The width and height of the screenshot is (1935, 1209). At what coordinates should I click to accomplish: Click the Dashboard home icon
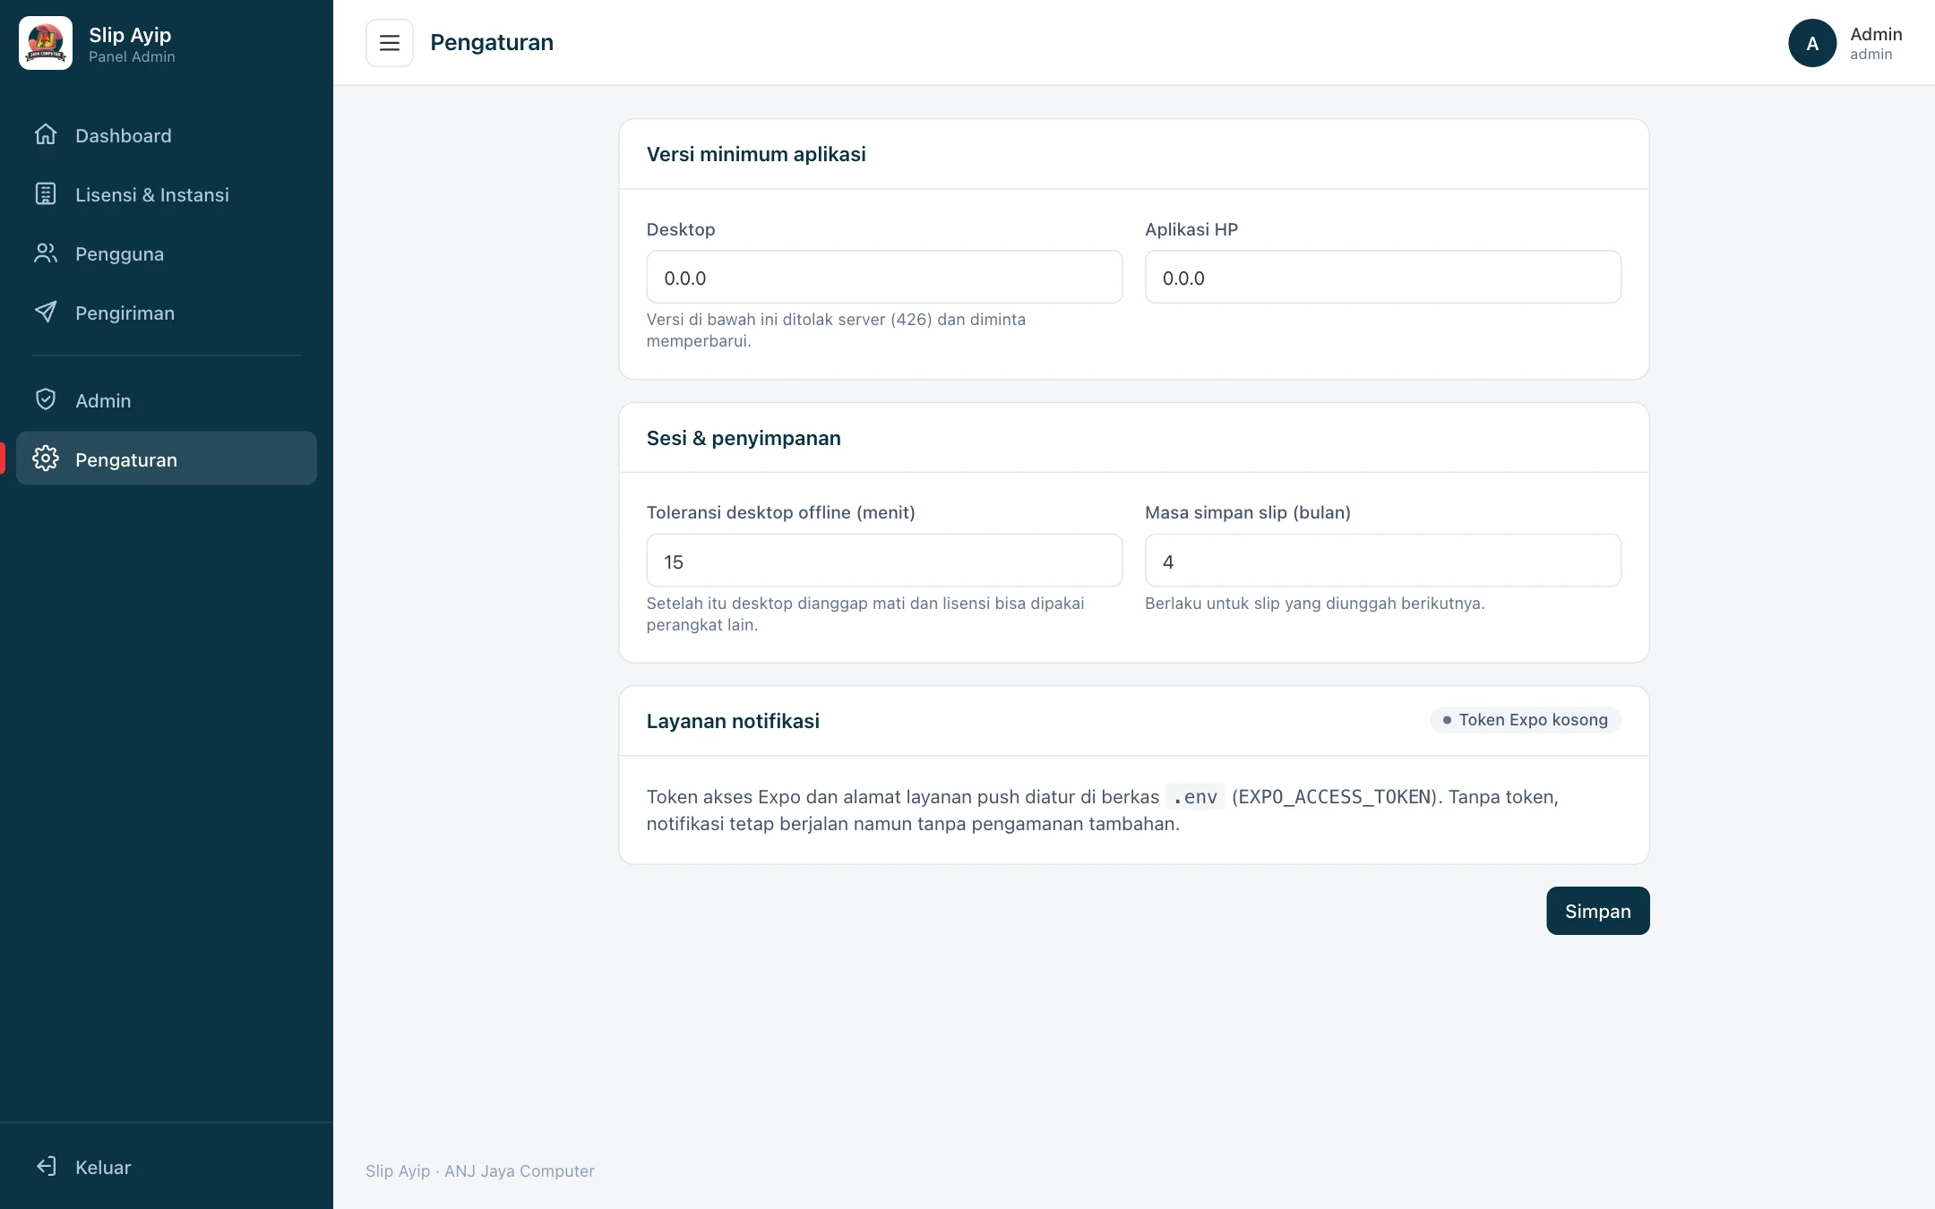pos(46,134)
